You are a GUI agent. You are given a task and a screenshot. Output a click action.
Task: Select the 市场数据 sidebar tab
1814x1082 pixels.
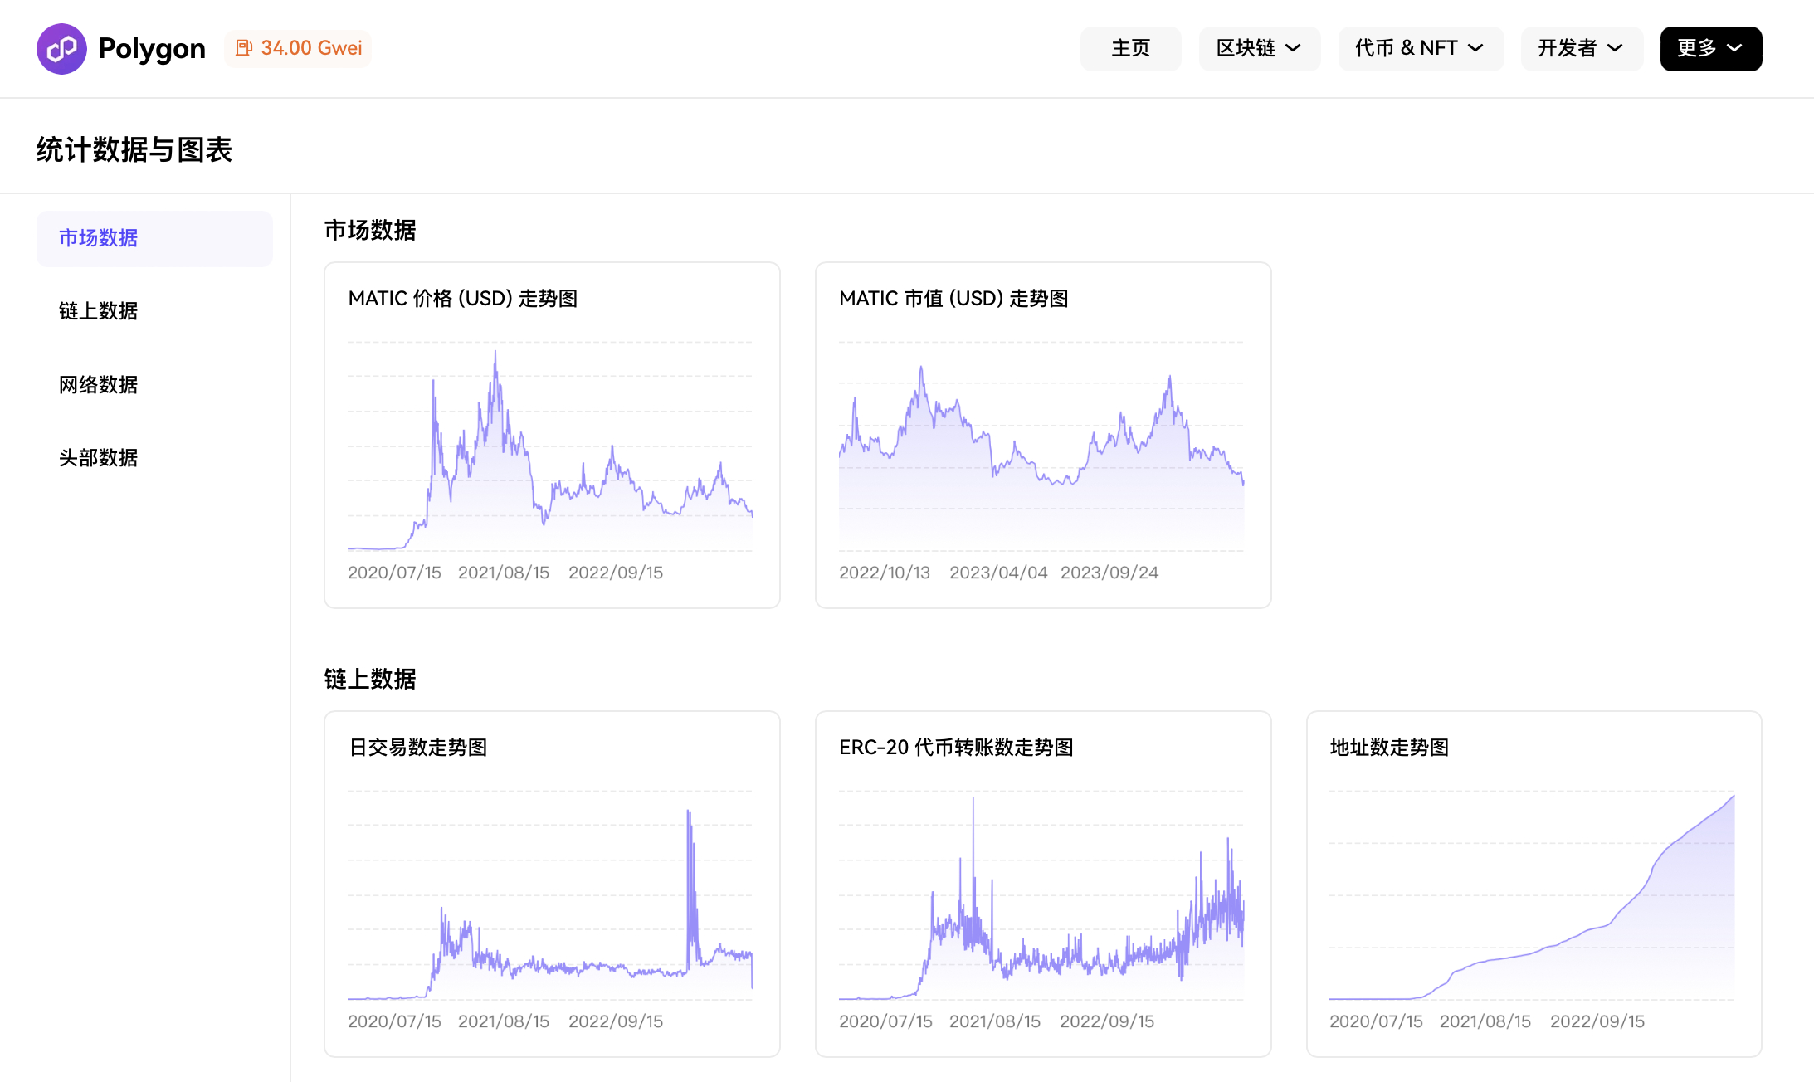[x=154, y=238]
